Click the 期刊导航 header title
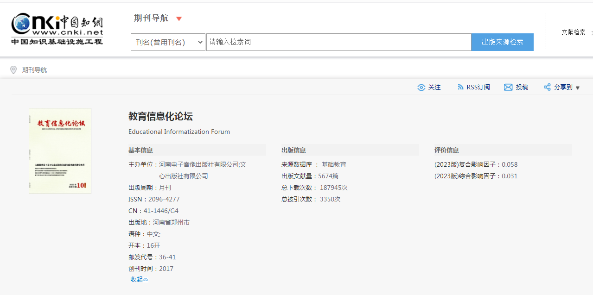 pos(151,18)
